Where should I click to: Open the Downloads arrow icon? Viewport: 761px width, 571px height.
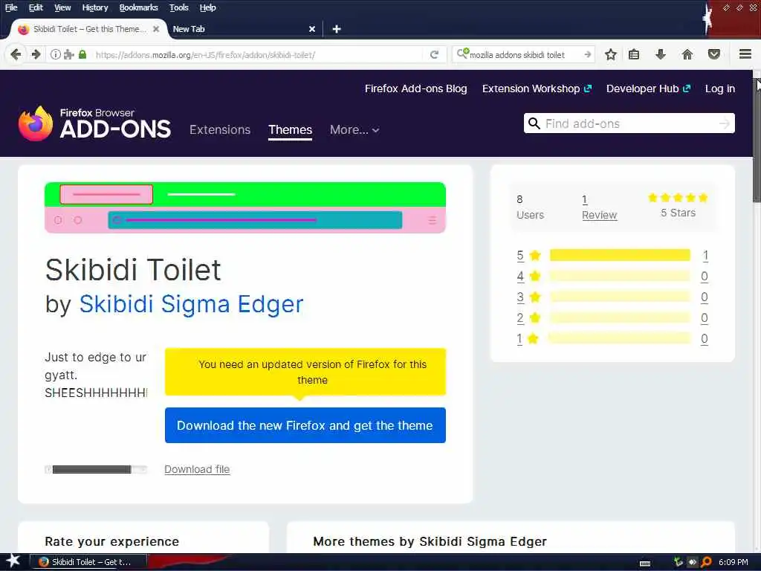[661, 54]
